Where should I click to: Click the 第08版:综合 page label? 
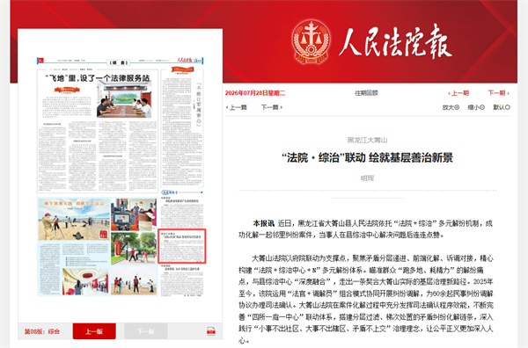click(x=42, y=331)
